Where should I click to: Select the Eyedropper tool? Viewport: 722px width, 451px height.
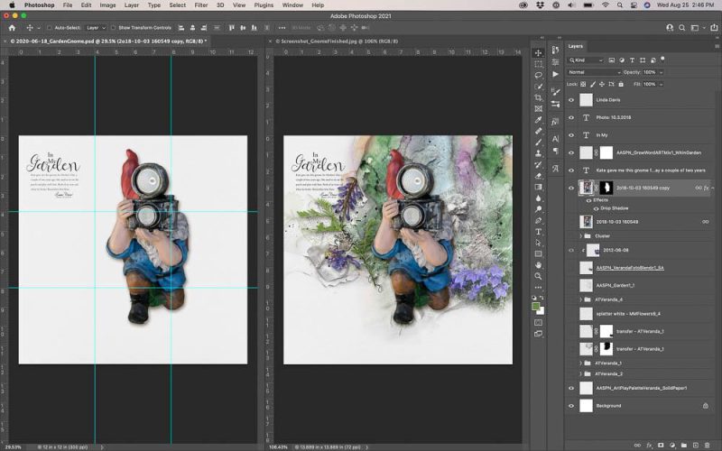point(538,120)
